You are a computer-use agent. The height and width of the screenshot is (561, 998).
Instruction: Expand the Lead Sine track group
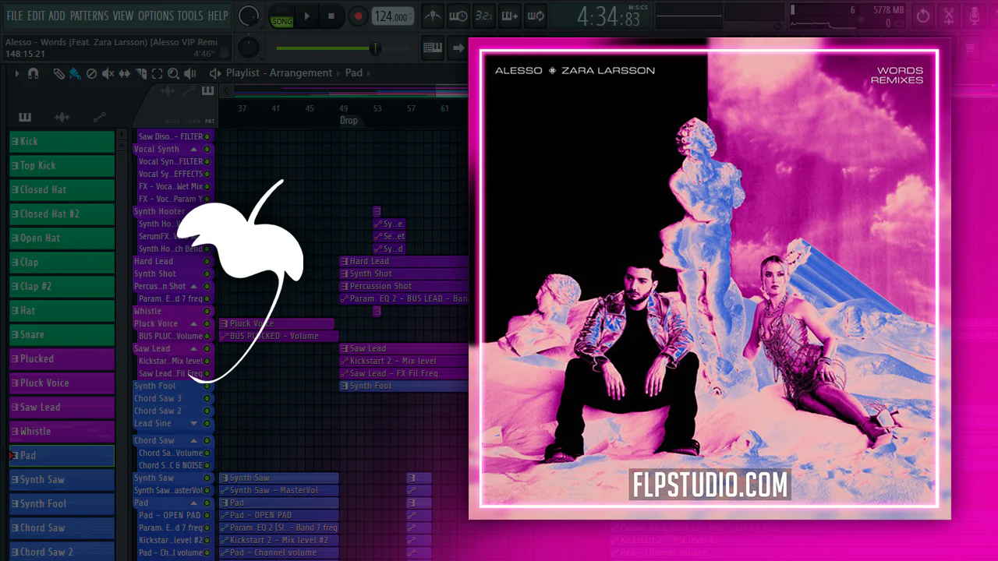coord(194,424)
